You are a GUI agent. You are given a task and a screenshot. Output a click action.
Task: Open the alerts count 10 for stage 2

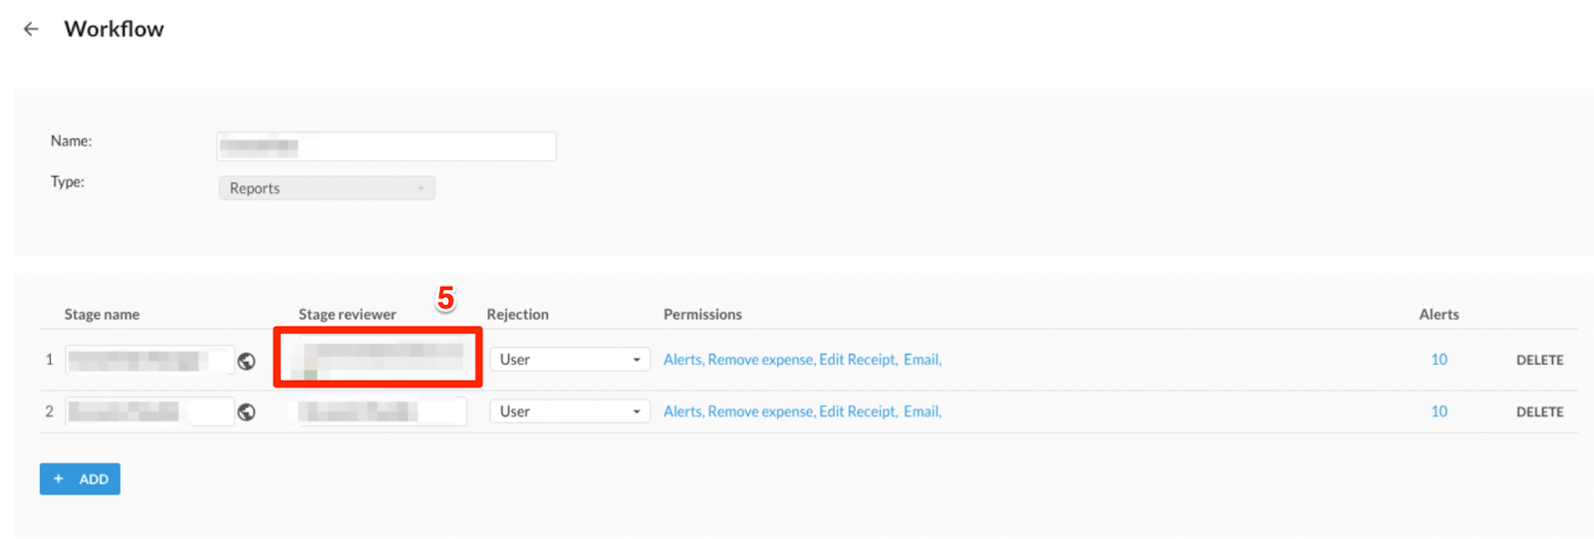[x=1439, y=411]
